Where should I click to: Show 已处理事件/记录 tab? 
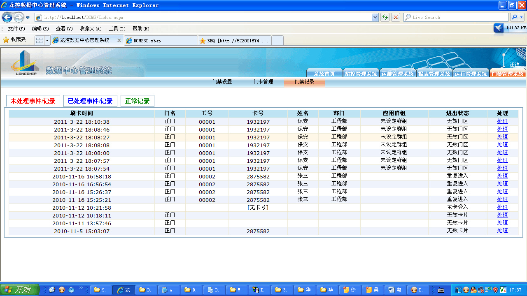click(90, 101)
